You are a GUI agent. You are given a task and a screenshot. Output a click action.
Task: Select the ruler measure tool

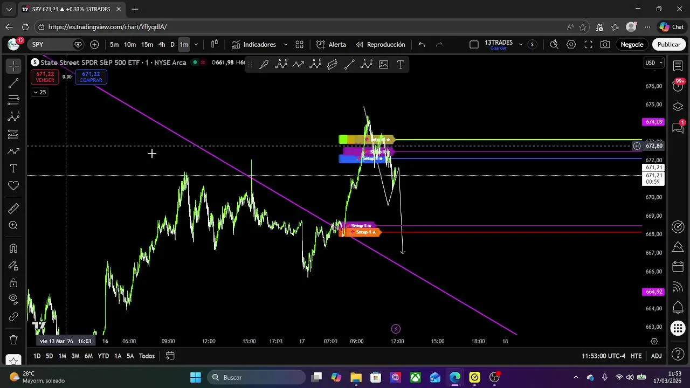pos(13,209)
